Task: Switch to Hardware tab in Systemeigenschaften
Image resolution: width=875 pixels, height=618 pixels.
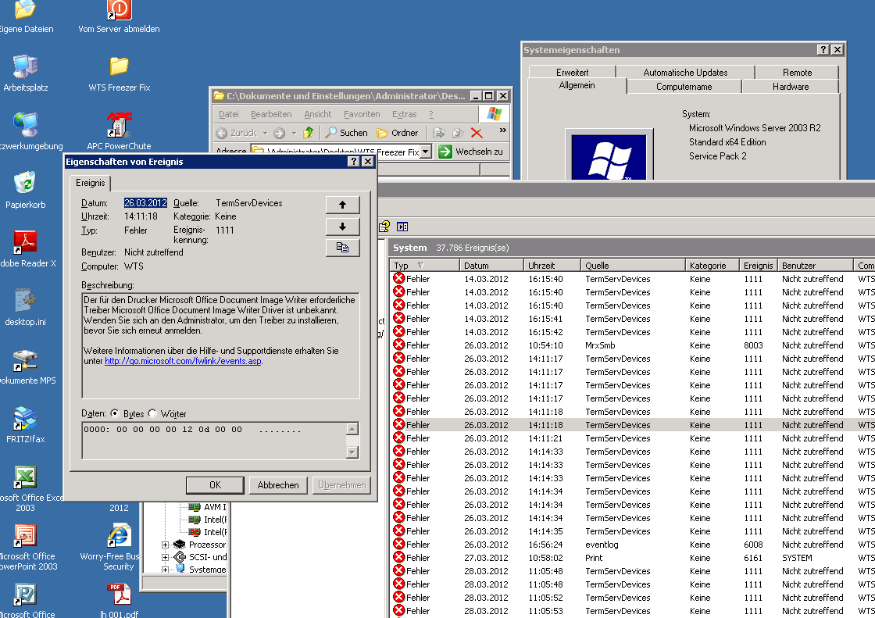Action: tap(790, 87)
